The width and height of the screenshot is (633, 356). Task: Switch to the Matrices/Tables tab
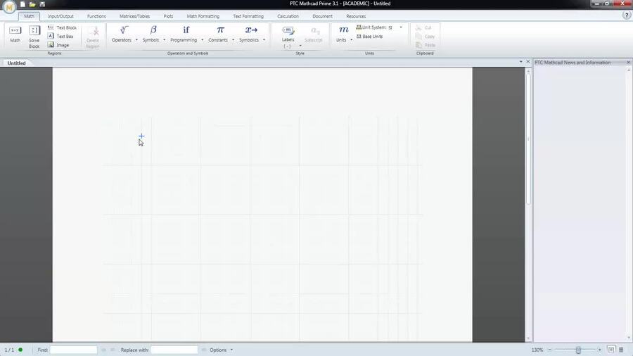[134, 16]
